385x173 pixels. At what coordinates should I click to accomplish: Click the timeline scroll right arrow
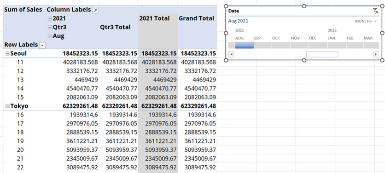pyautogui.click(x=376, y=54)
